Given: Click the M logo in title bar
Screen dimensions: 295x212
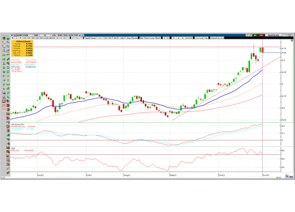Looking at the screenshot, I should click(12, 35).
